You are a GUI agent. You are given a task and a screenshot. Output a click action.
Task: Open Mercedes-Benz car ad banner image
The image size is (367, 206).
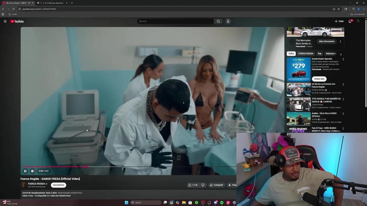[315, 32]
